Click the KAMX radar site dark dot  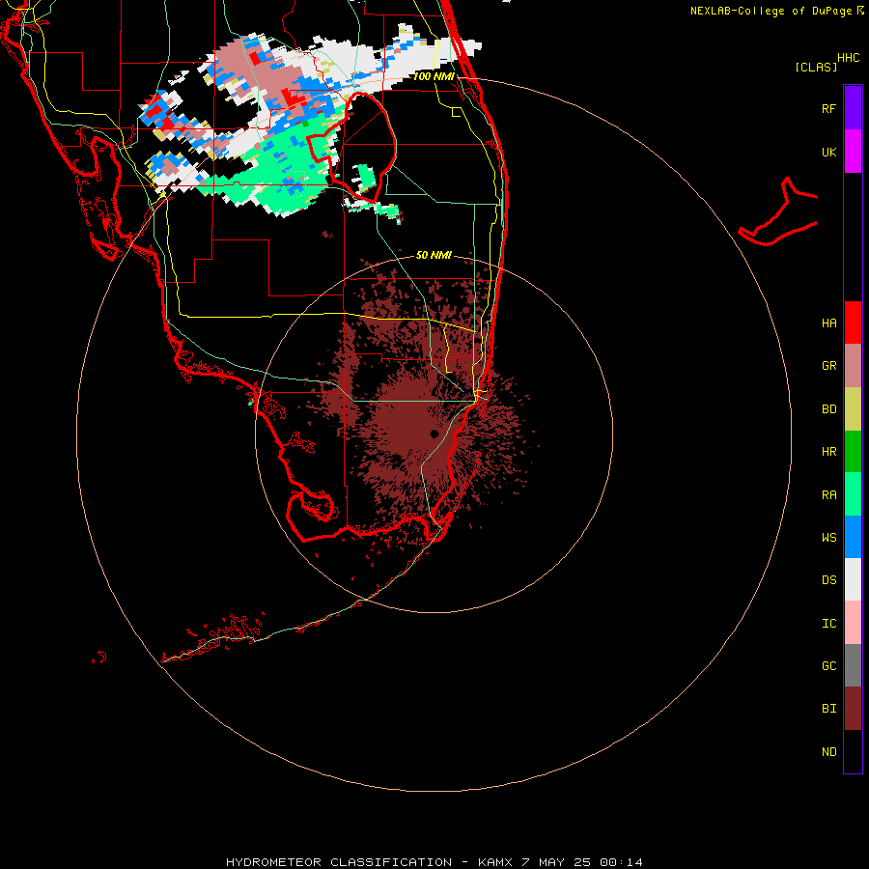pyautogui.click(x=434, y=434)
